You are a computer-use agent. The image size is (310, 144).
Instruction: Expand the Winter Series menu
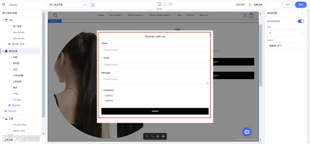pos(135,15)
